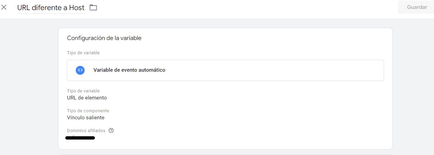The width and height of the screenshot is (434, 155).
Task: Click the blue code brackets variable icon
Action: [x=80, y=70]
